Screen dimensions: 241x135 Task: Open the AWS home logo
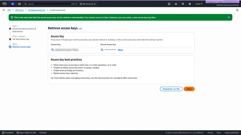pos(5,4)
